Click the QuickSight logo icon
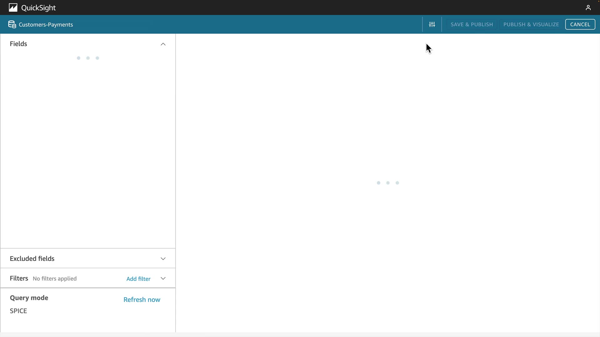The image size is (600, 337). (x=13, y=7)
